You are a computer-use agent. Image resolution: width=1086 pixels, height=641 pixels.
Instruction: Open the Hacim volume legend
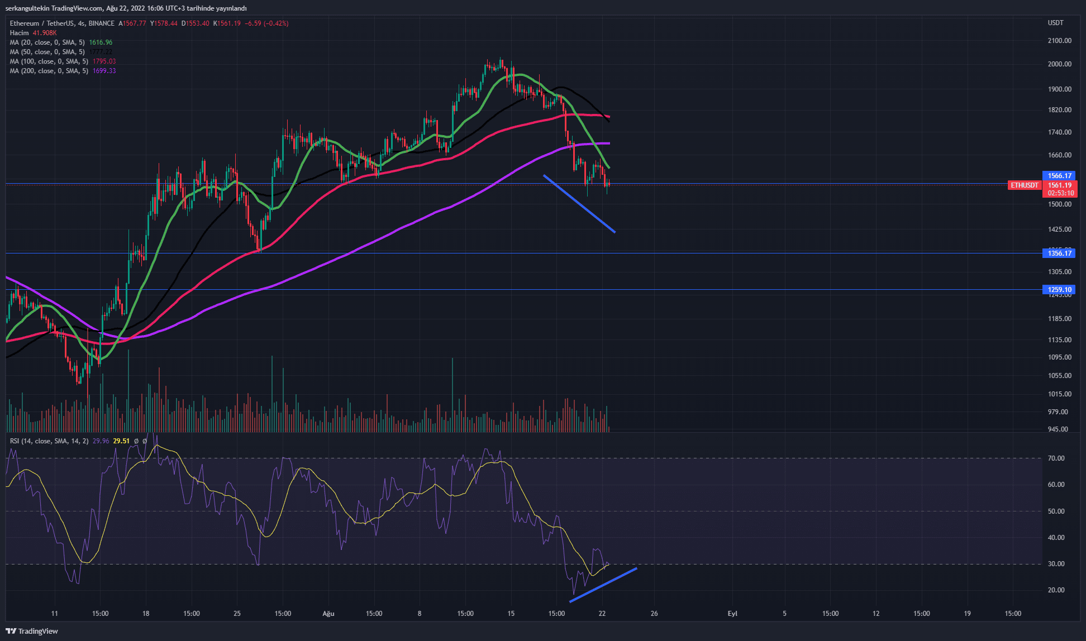(20, 33)
